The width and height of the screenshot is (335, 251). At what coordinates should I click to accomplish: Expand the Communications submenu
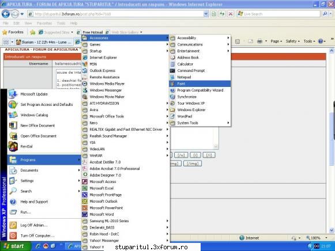click(x=200, y=44)
